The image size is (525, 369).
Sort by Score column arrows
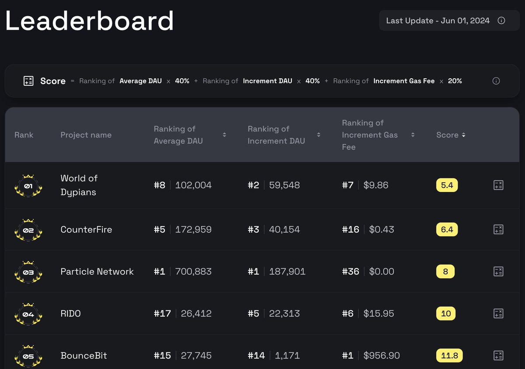463,135
